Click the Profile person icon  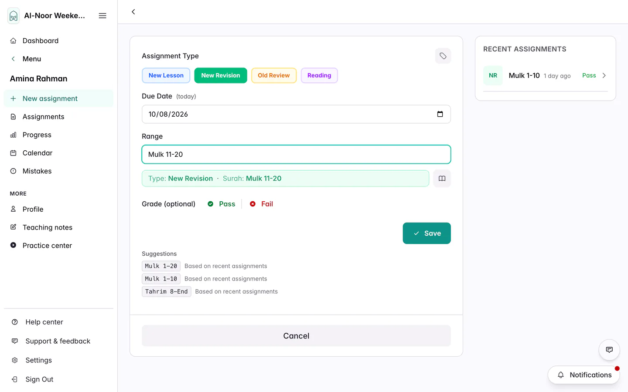pos(14,209)
